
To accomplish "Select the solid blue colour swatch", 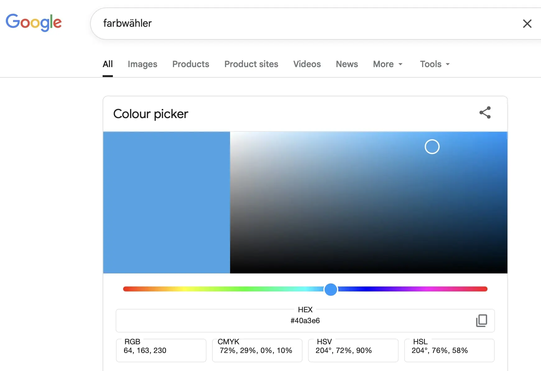I will [166, 202].
